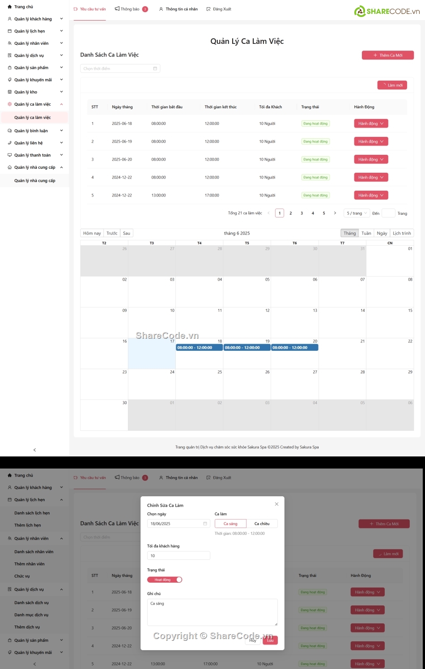This screenshot has width=425, height=669.
Task: Click Thêm Ca Mới button in upper screenshot
Action: (x=388, y=55)
